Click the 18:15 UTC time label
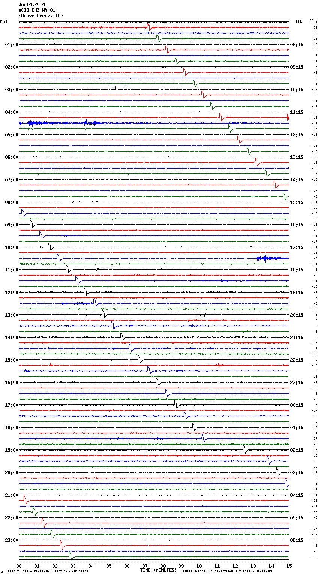This screenshot has width=319, height=576. (x=297, y=270)
